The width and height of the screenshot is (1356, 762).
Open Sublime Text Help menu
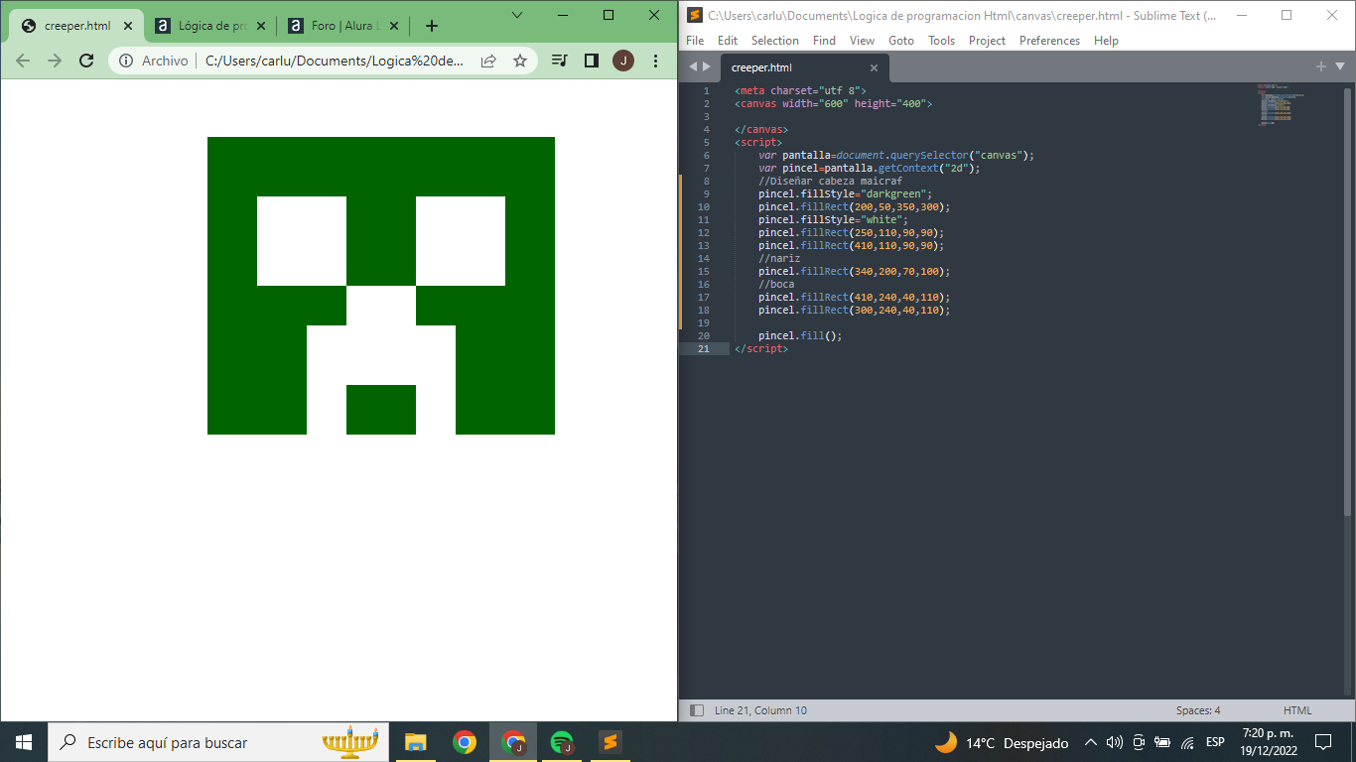coord(1106,41)
